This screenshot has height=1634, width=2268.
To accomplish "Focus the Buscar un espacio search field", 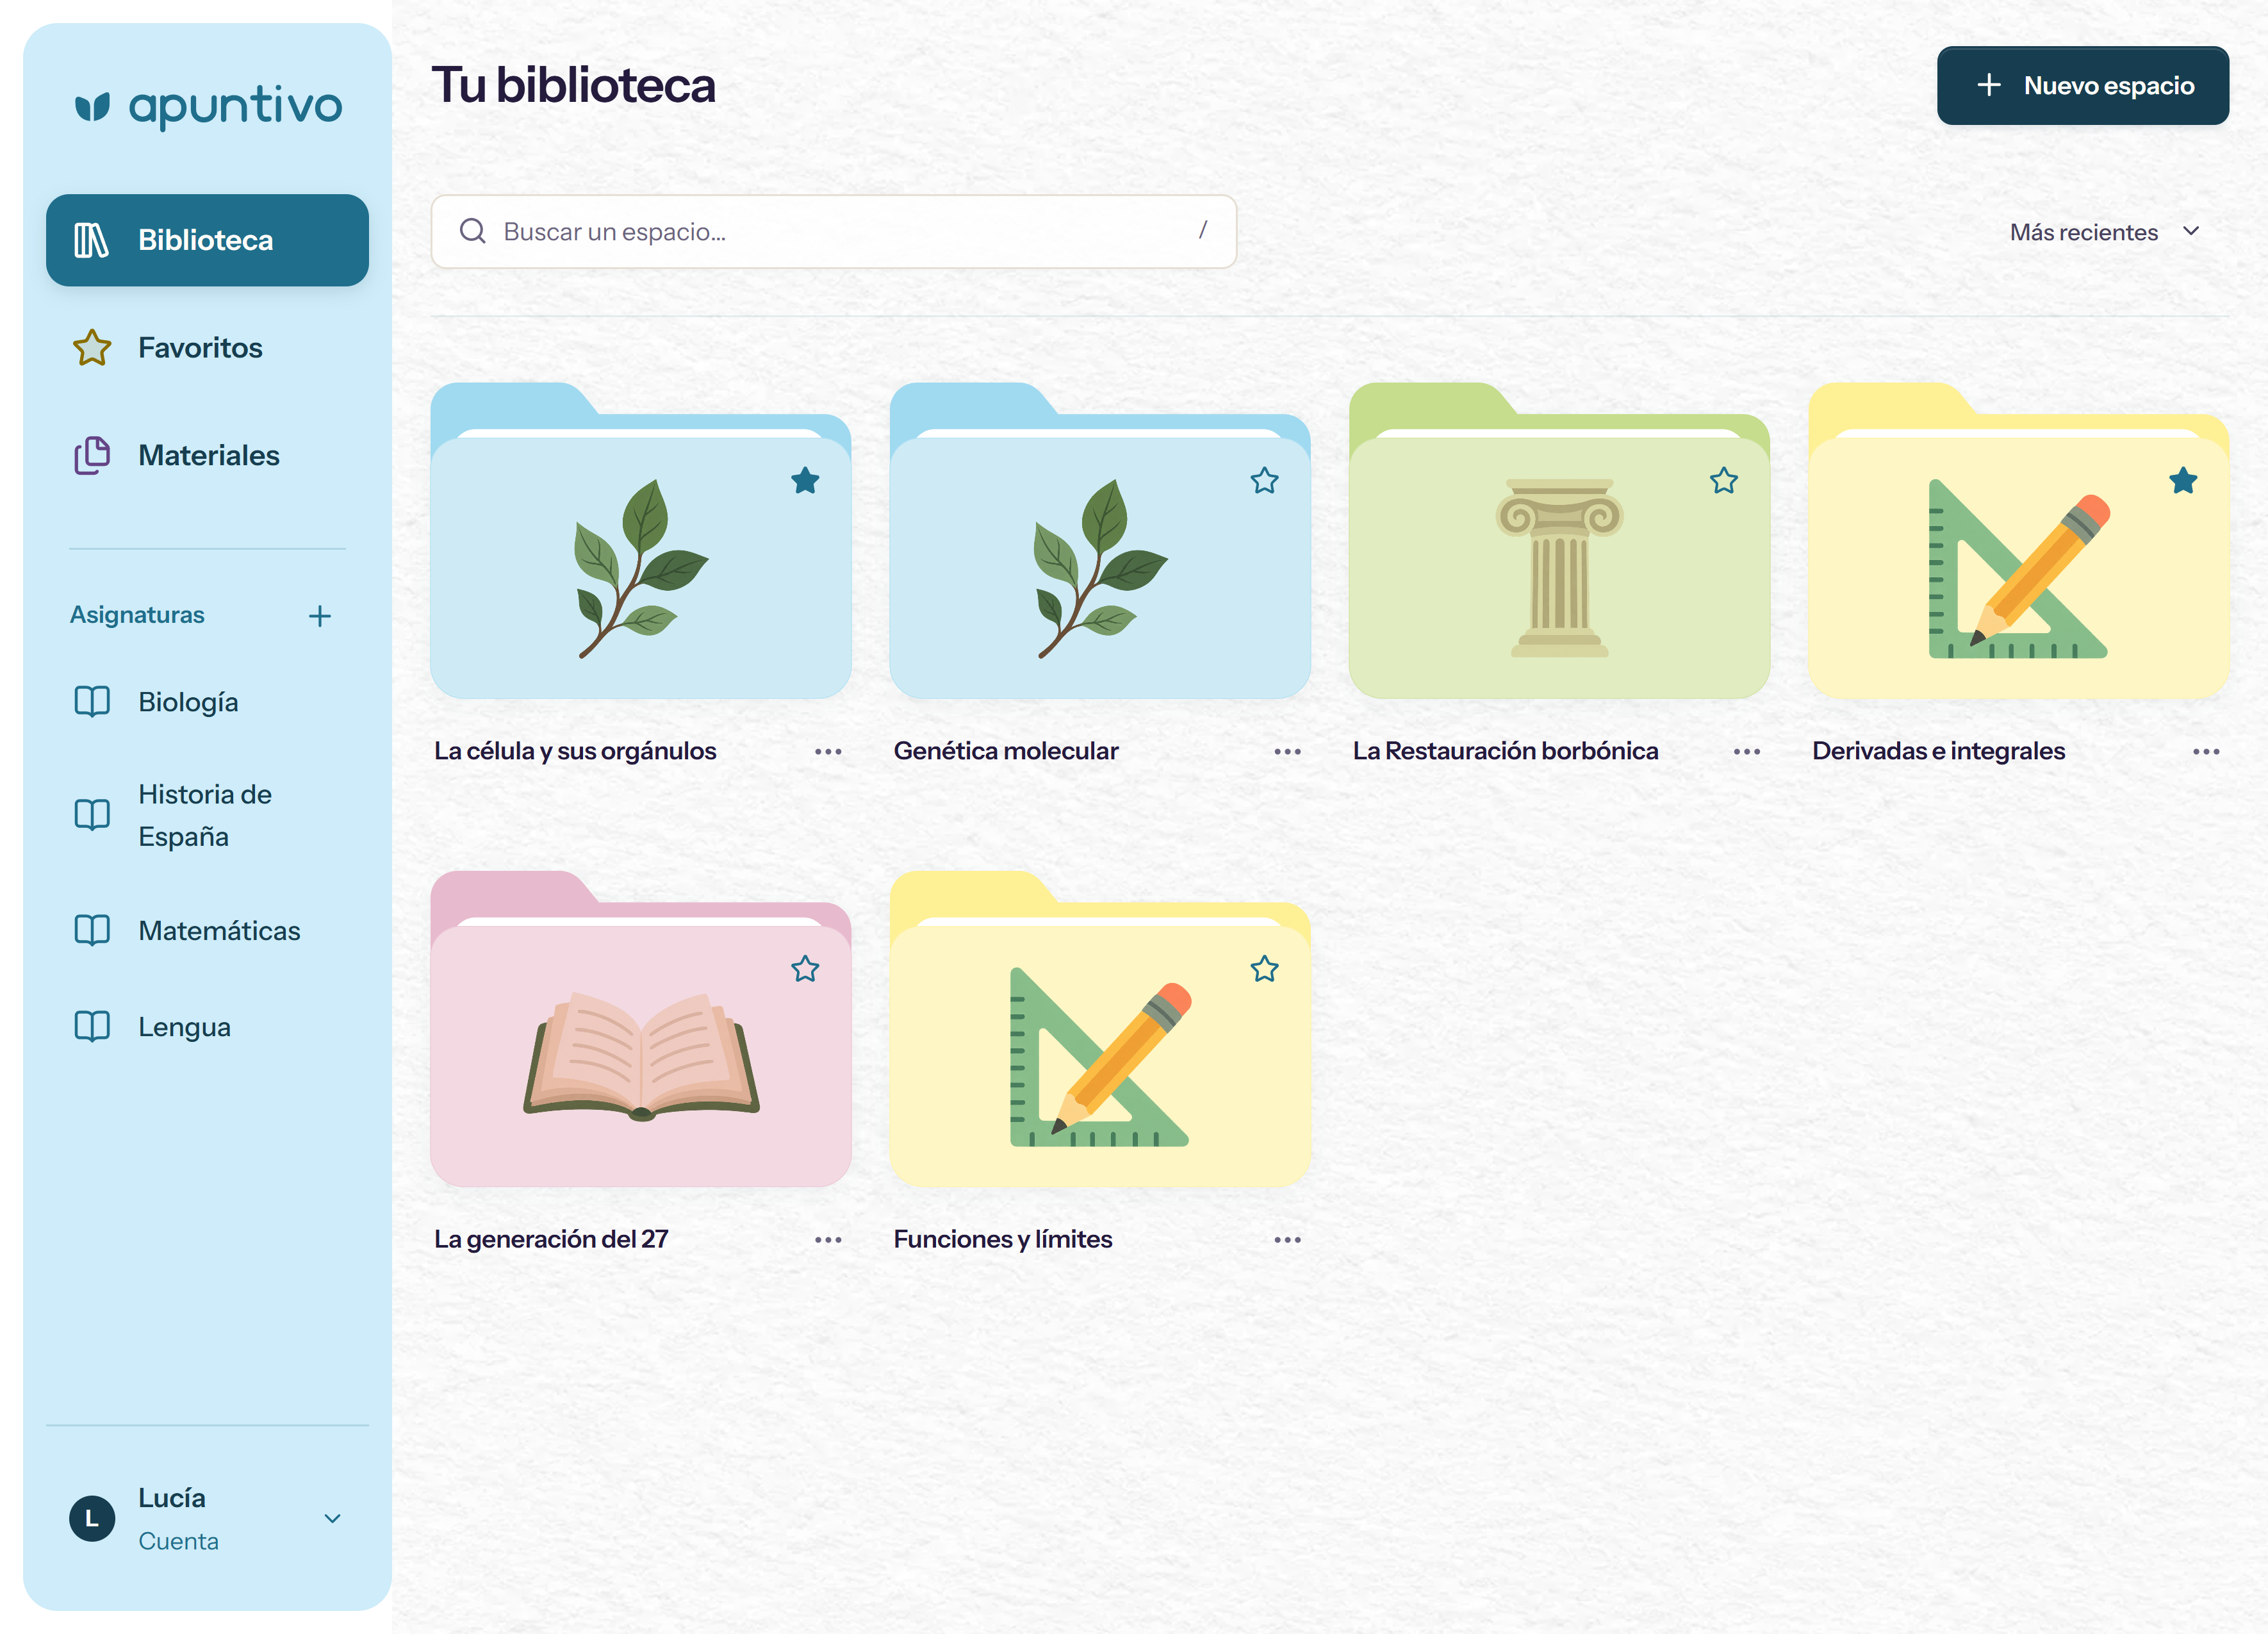I will [x=834, y=231].
